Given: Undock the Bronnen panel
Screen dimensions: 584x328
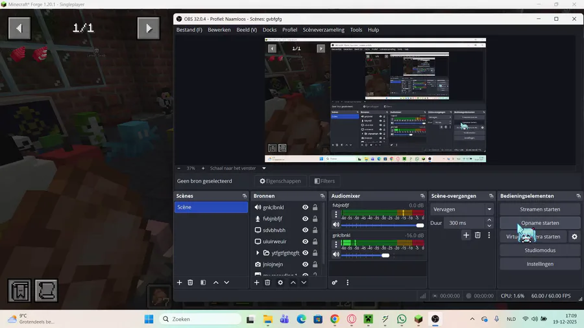Looking at the screenshot, I should click(x=322, y=196).
